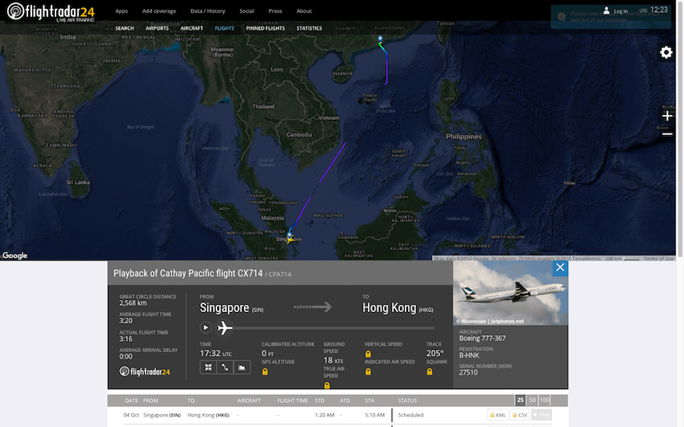Click the info icon in the notification
Viewport: 684px width, 427px height.
(x=562, y=17)
